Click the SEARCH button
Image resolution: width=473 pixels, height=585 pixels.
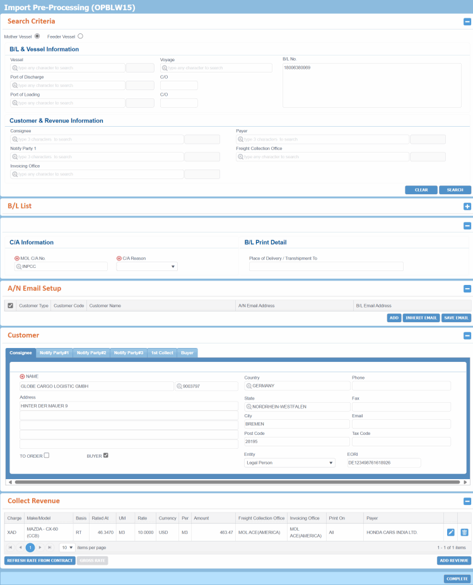[x=455, y=190]
